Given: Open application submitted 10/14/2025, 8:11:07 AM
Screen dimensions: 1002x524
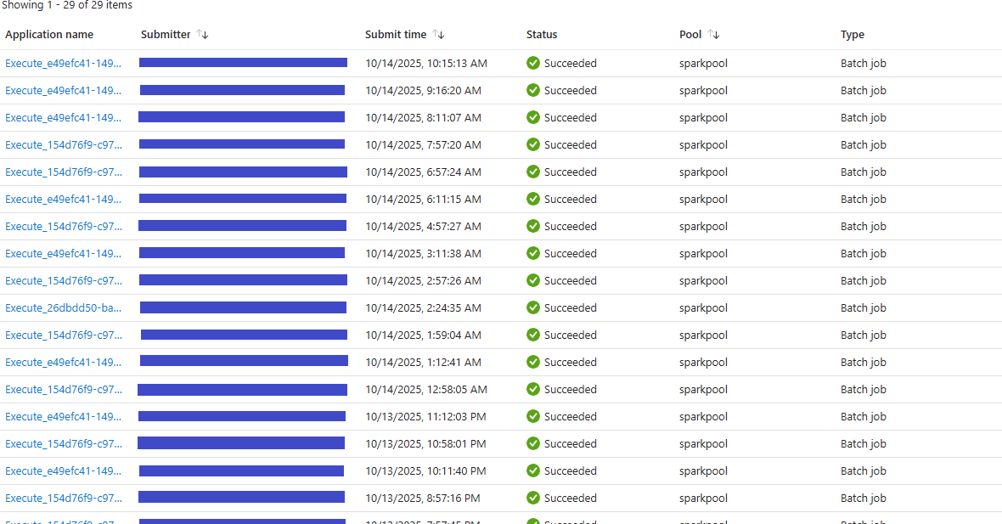Looking at the screenshot, I should click(x=64, y=117).
